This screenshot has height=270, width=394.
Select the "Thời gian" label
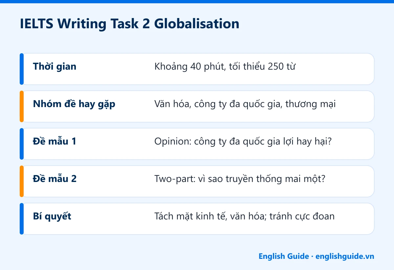pos(55,67)
